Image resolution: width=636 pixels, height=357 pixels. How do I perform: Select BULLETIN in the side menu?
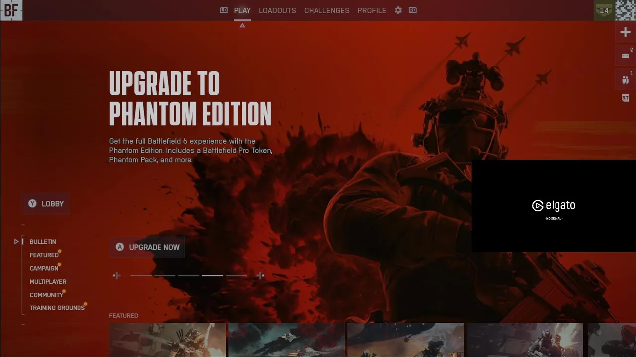[x=43, y=242]
